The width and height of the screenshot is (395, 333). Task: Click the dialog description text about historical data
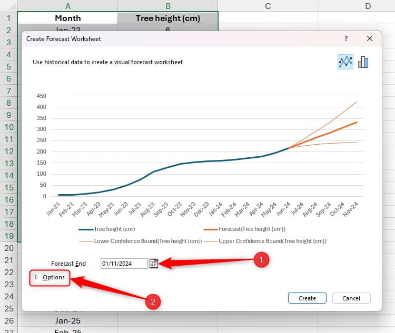[107, 62]
